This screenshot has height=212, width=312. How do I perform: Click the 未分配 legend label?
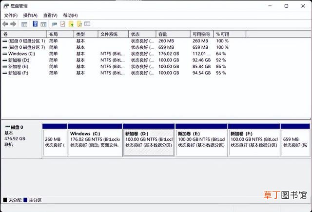pyautogui.click(x=15, y=200)
